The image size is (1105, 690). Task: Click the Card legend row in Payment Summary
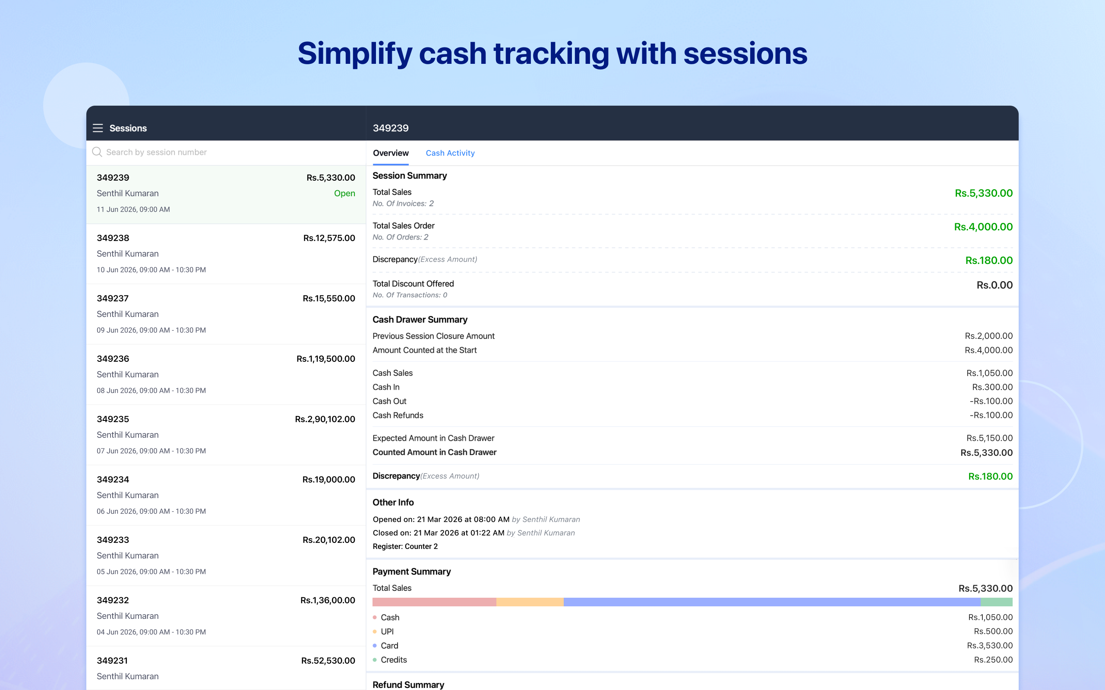point(692,646)
